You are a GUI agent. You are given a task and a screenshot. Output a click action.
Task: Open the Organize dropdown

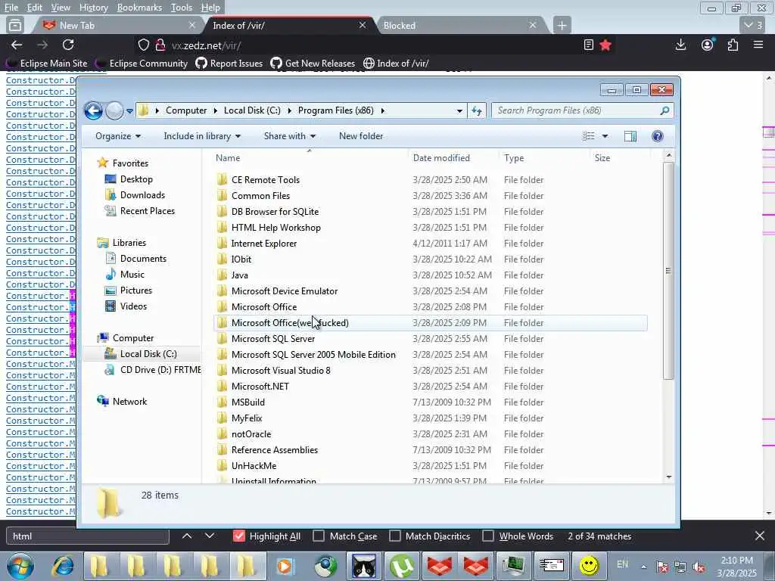[118, 136]
